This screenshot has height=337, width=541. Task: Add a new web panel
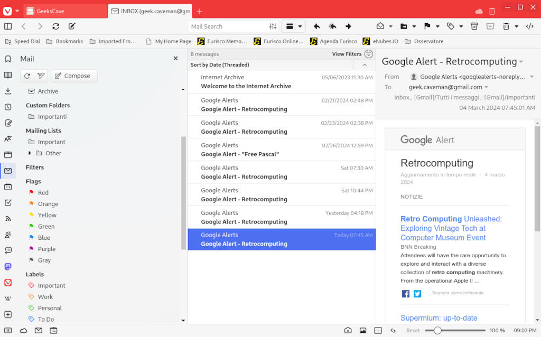[8, 315]
